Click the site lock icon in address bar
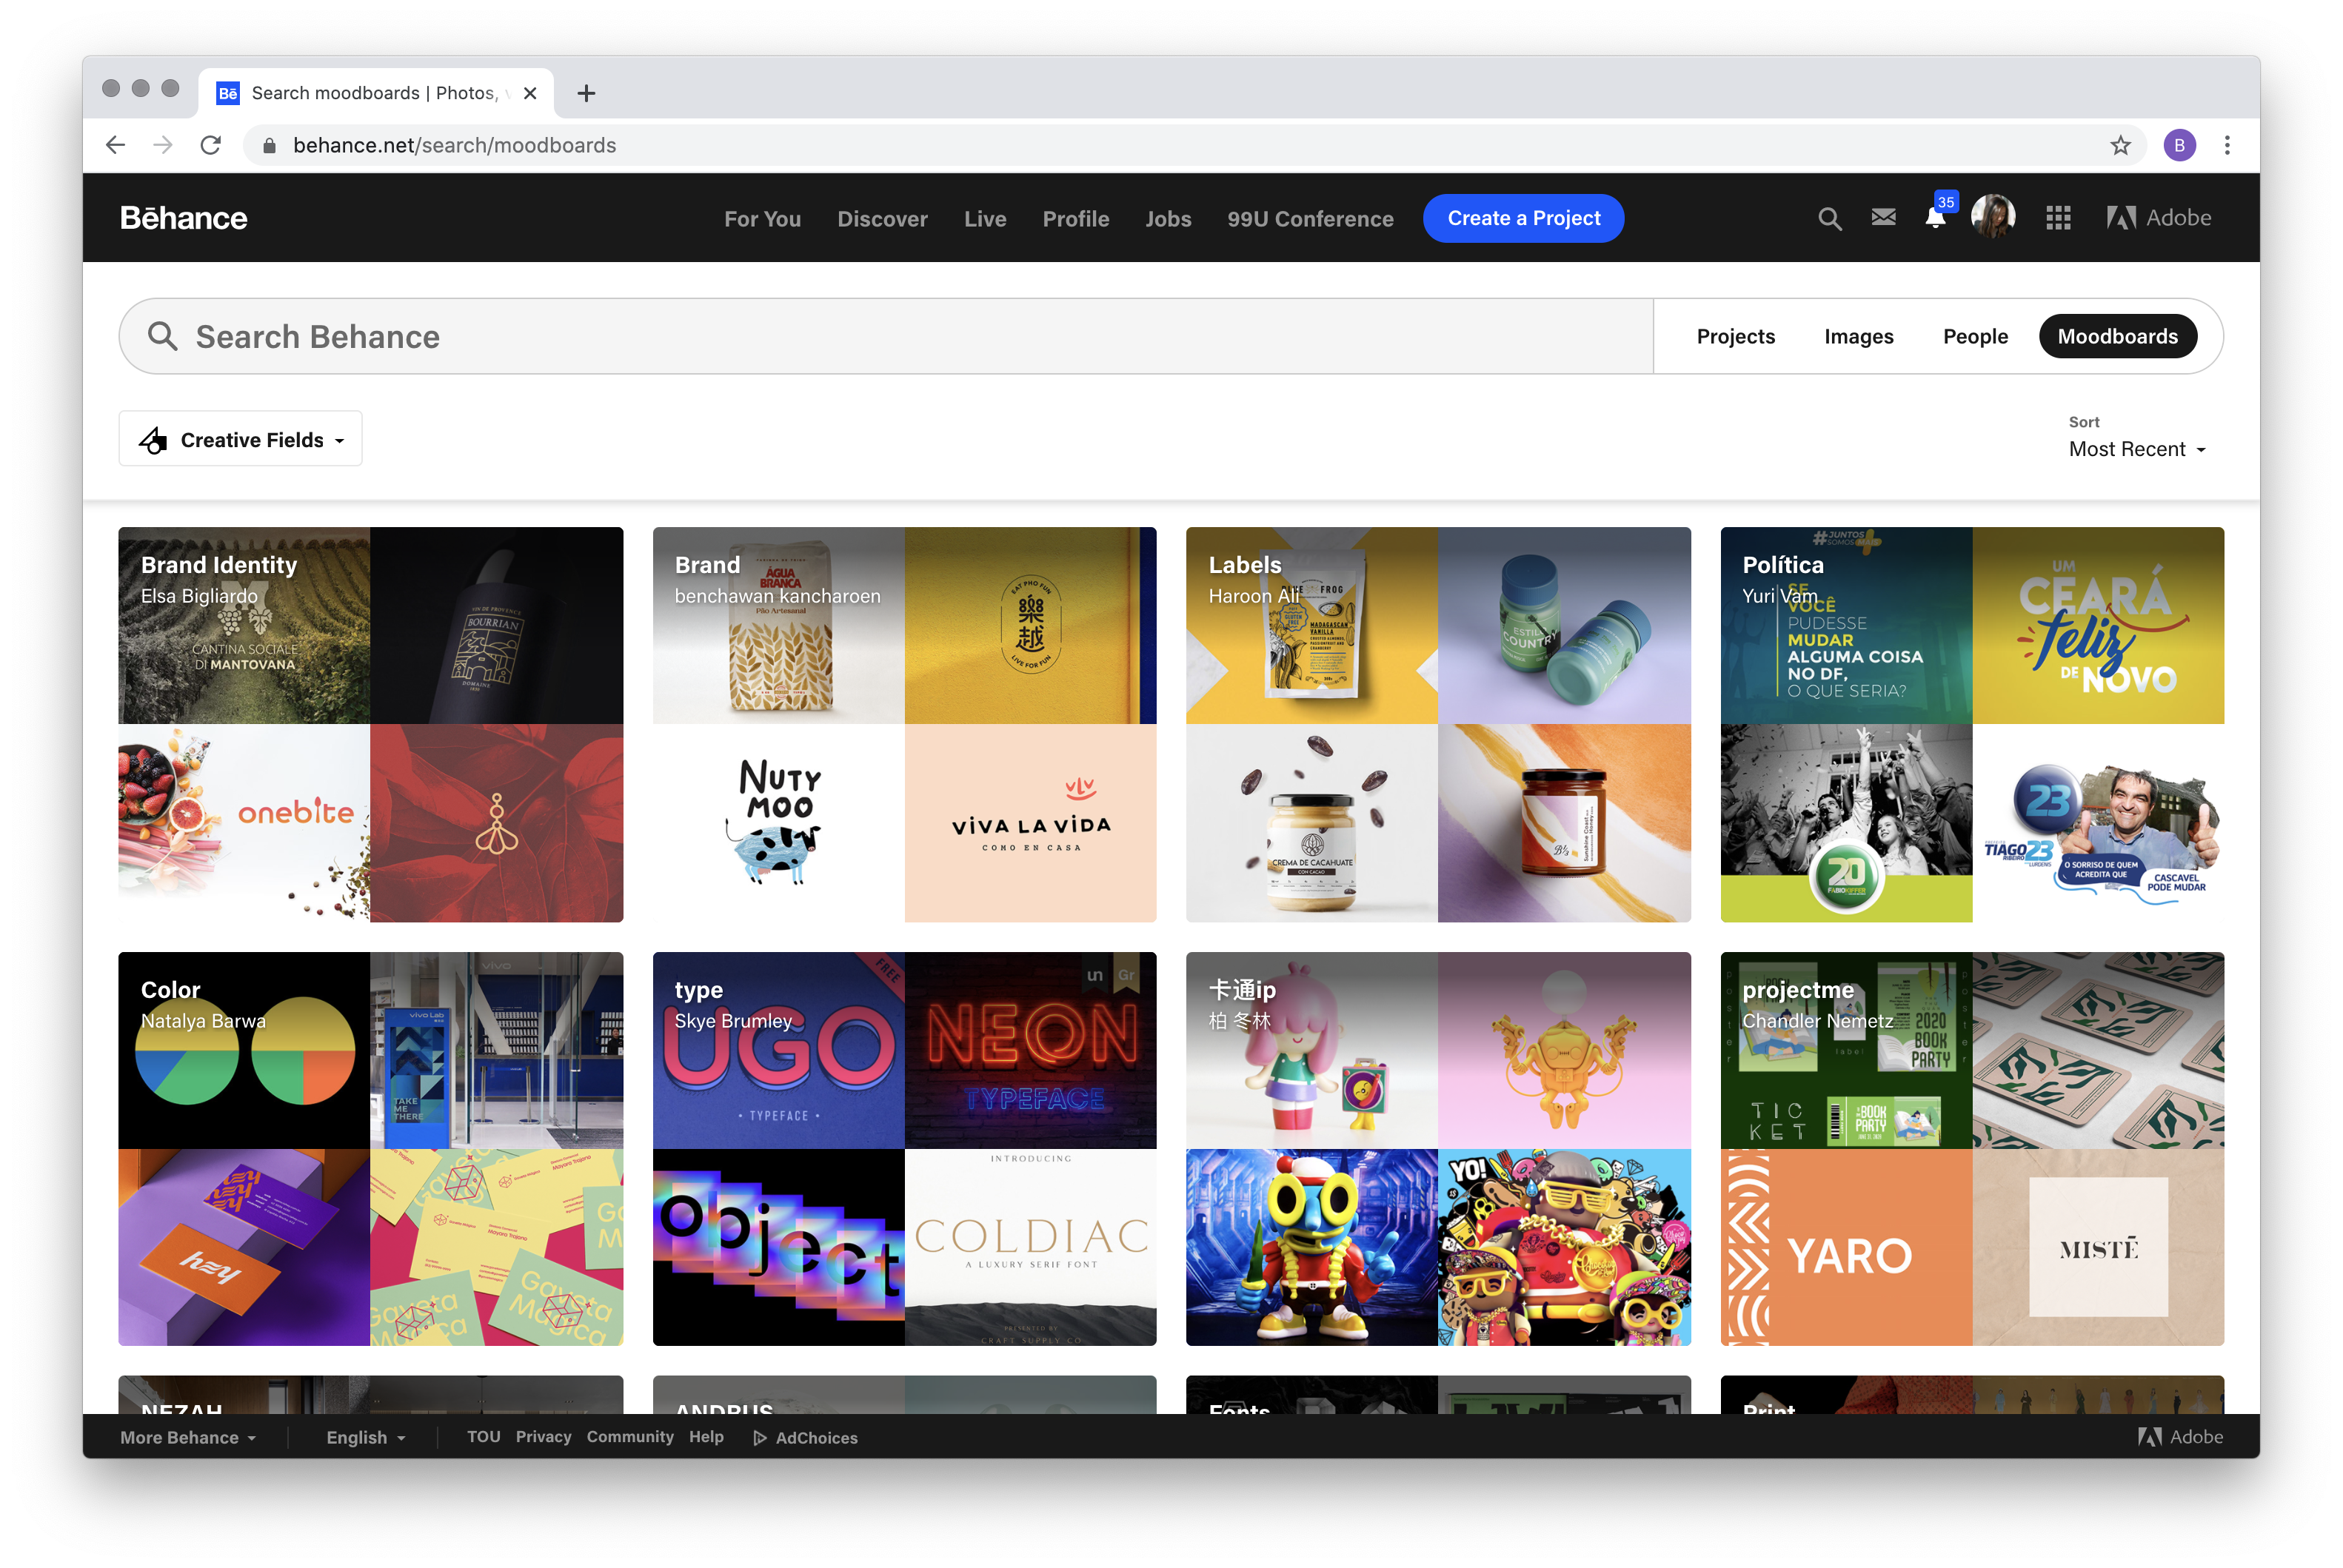2343x1568 pixels. (269, 146)
